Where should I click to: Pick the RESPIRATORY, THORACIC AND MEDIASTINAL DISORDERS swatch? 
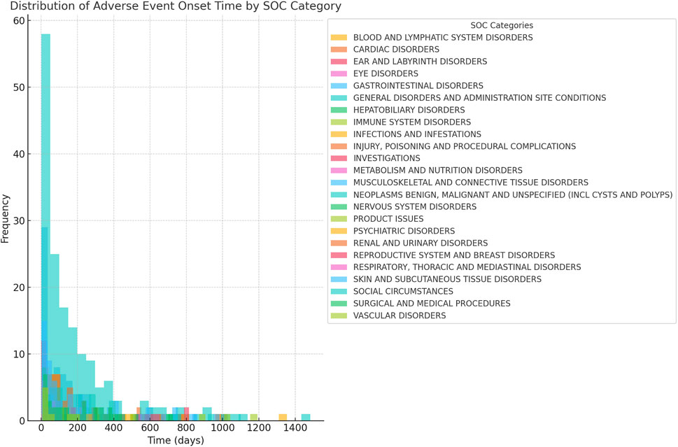[x=339, y=268]
